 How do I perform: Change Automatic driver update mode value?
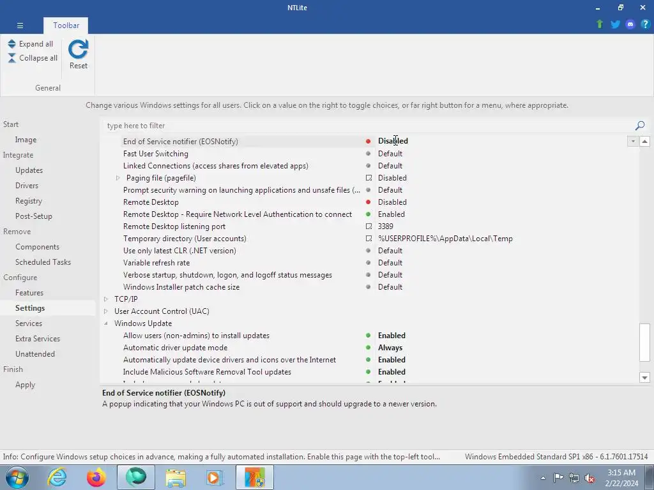390,348
